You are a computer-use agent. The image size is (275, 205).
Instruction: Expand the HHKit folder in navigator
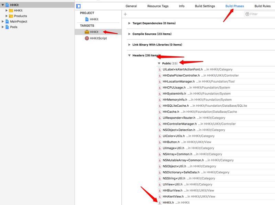7,11
